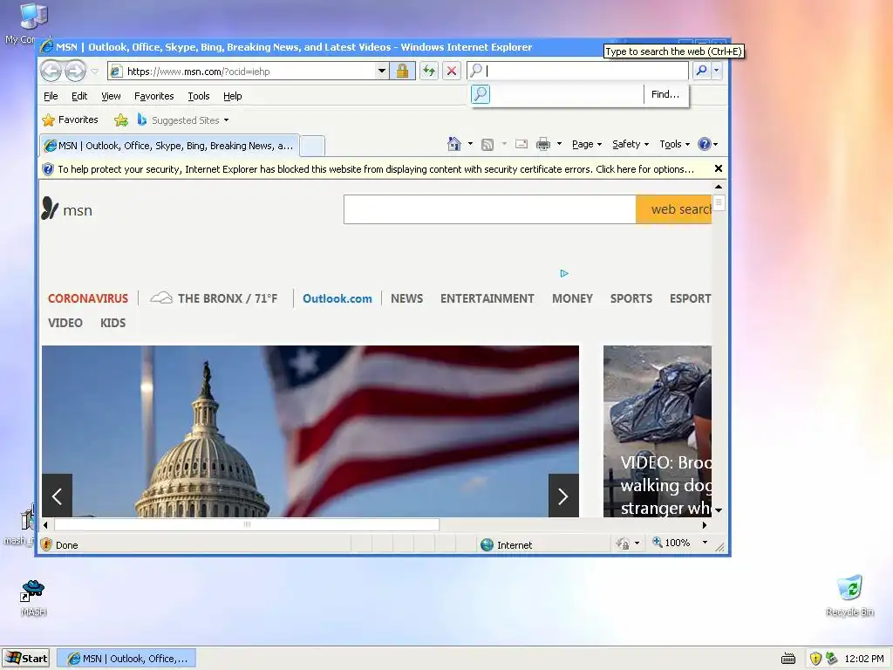Click the highlighted search provider icon in dropdown
This screenshot has height=670, width=893.
481,94
